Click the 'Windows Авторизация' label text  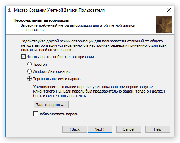51,71
